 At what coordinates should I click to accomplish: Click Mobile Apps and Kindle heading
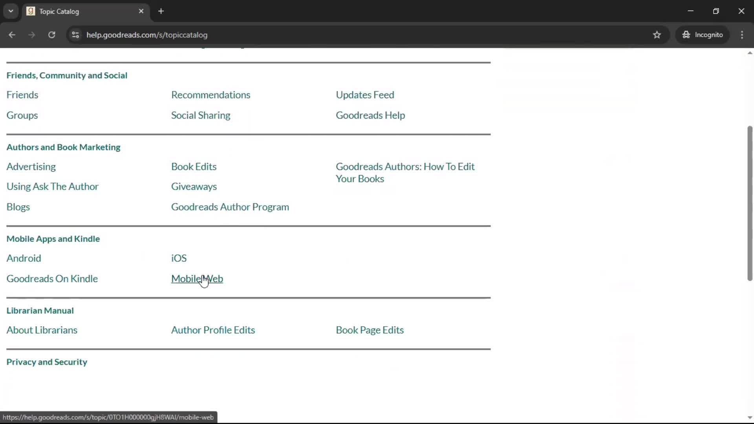(53, 239)
